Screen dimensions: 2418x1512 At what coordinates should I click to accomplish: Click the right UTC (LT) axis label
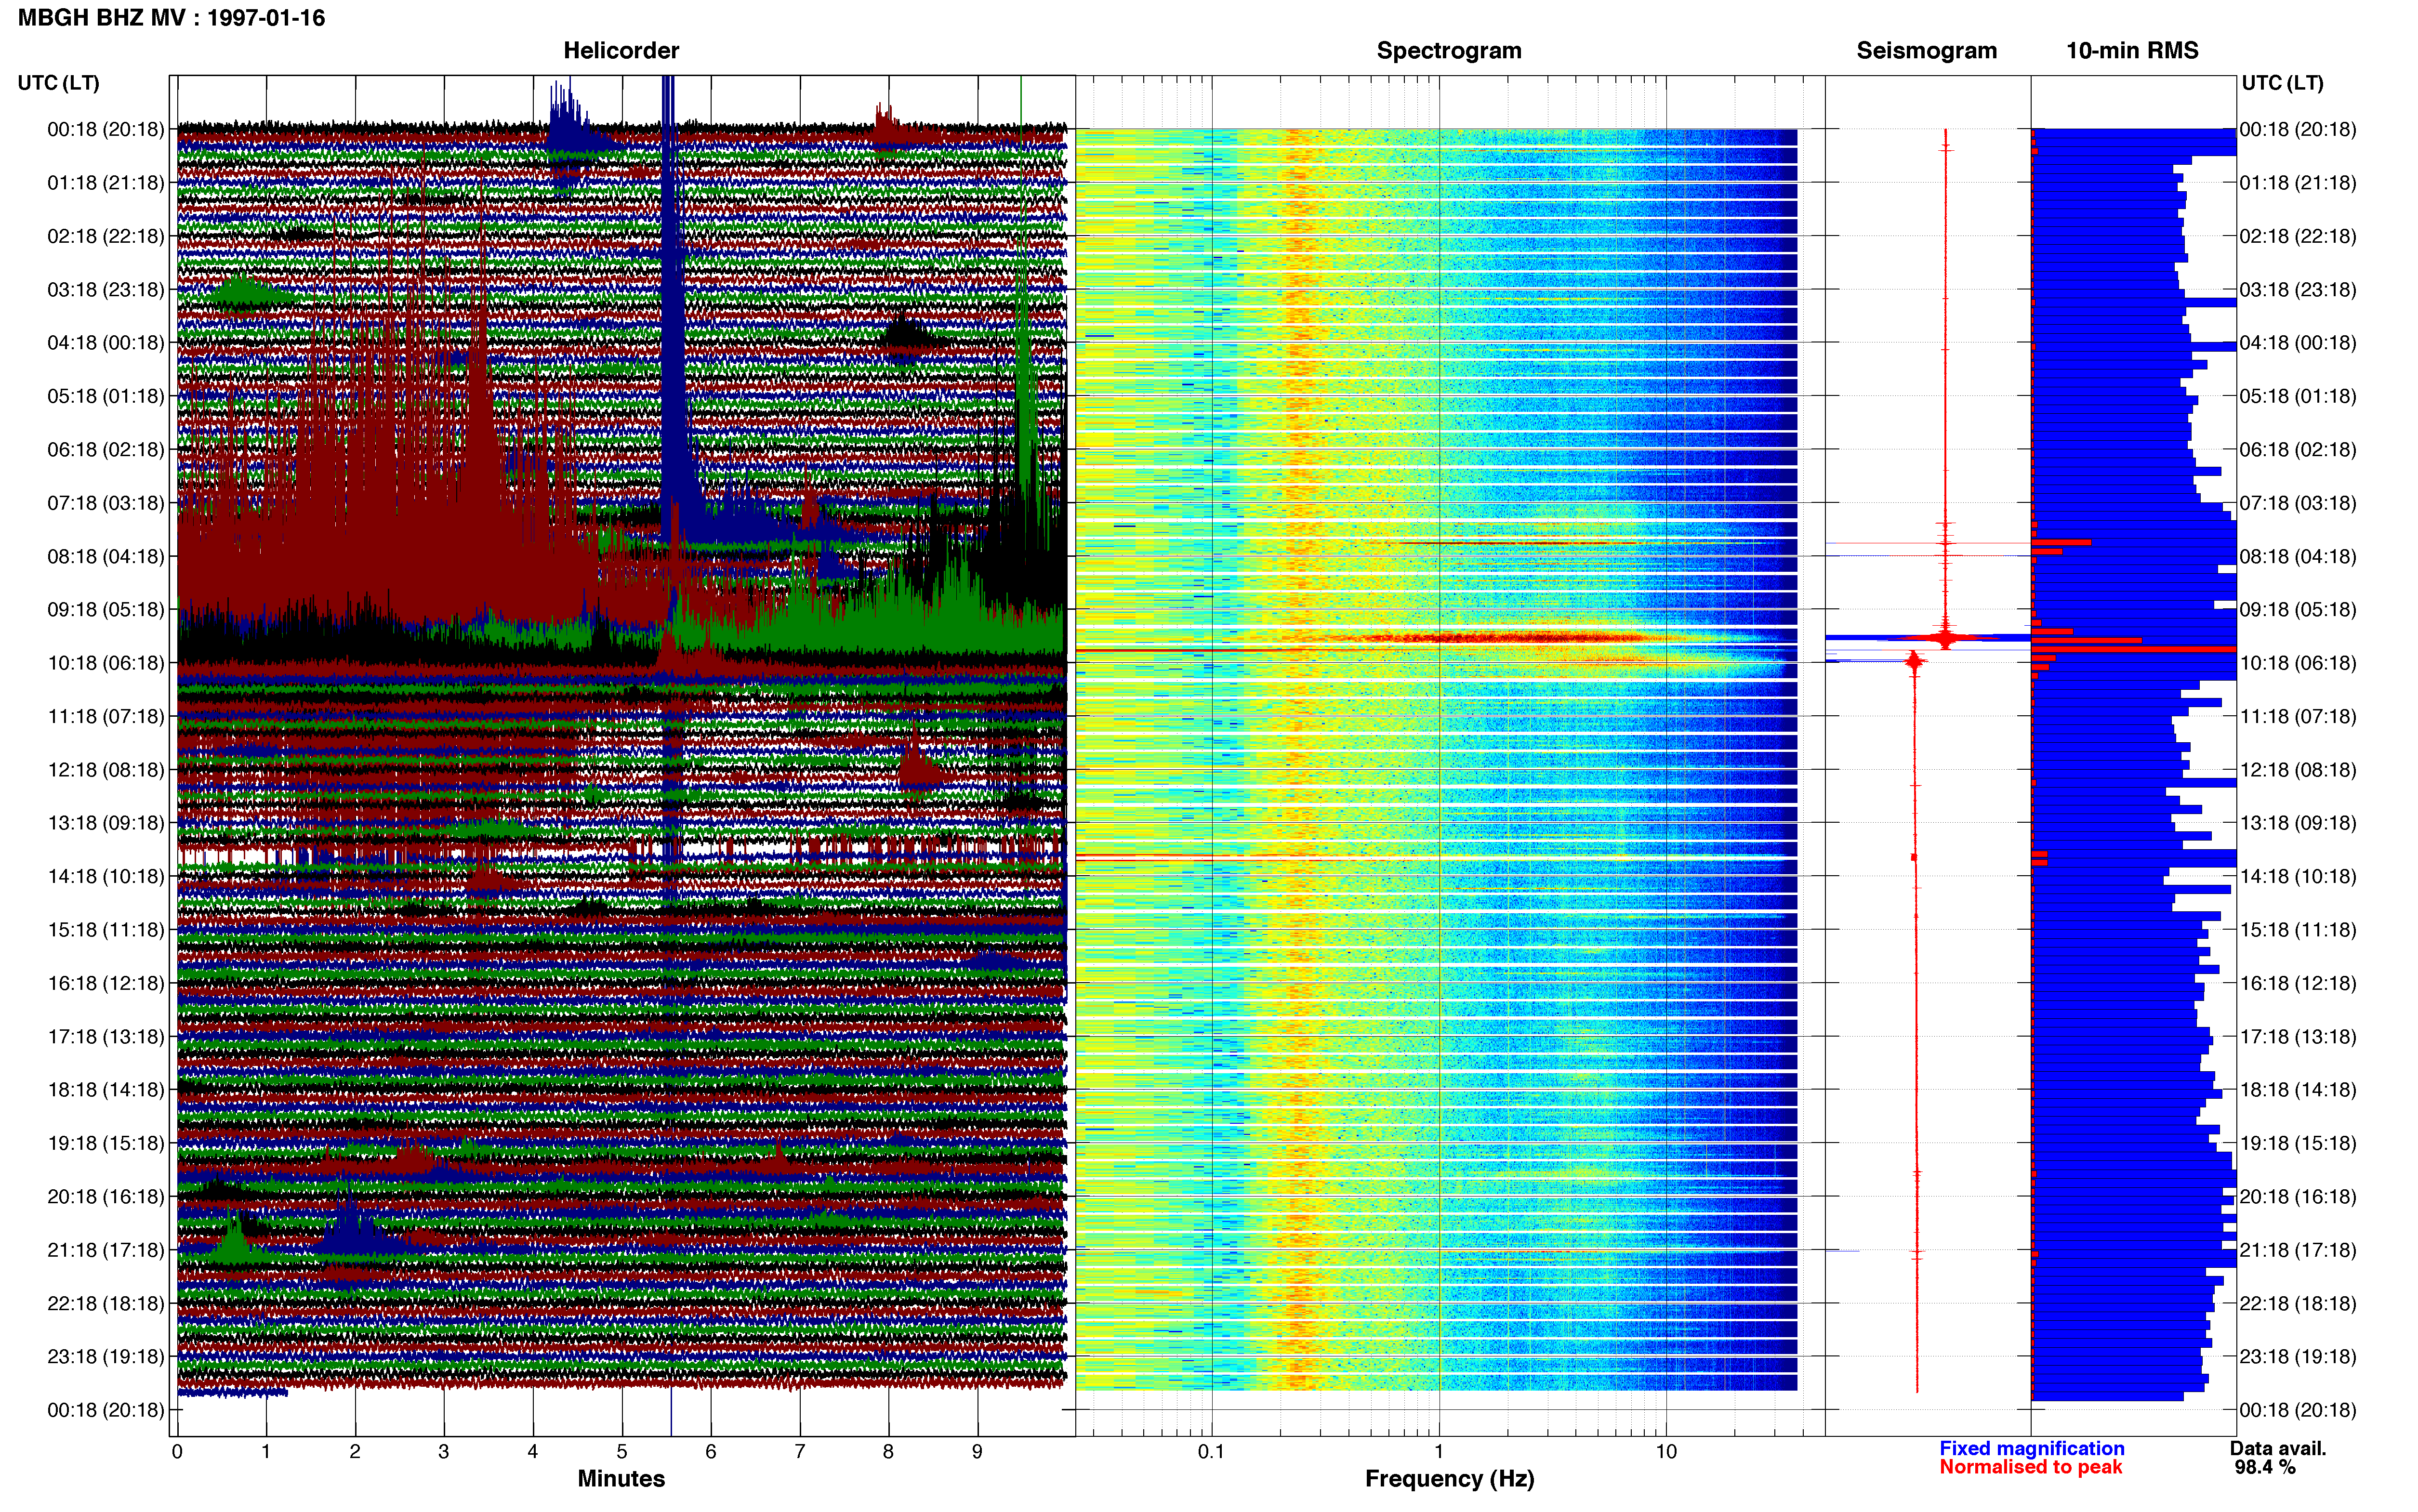(x=2282, y=83)
